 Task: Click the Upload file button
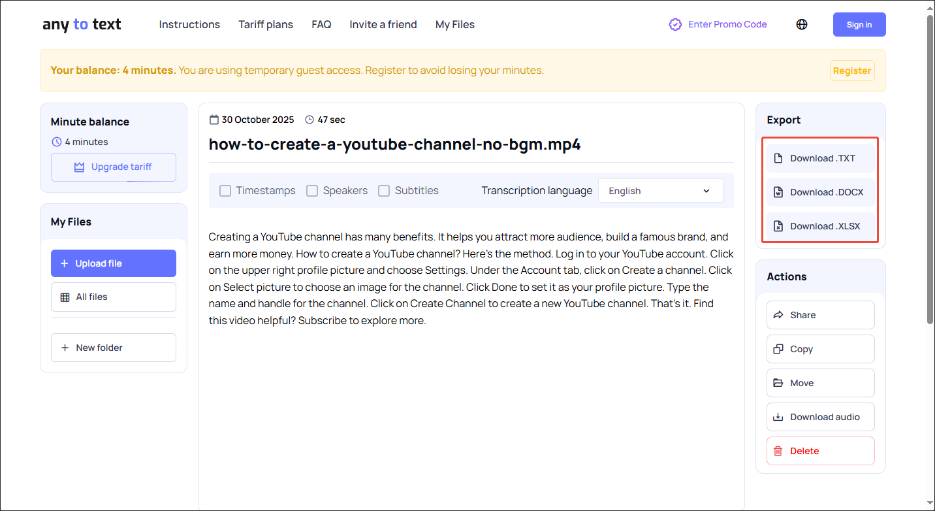click(x=114, y=263)
